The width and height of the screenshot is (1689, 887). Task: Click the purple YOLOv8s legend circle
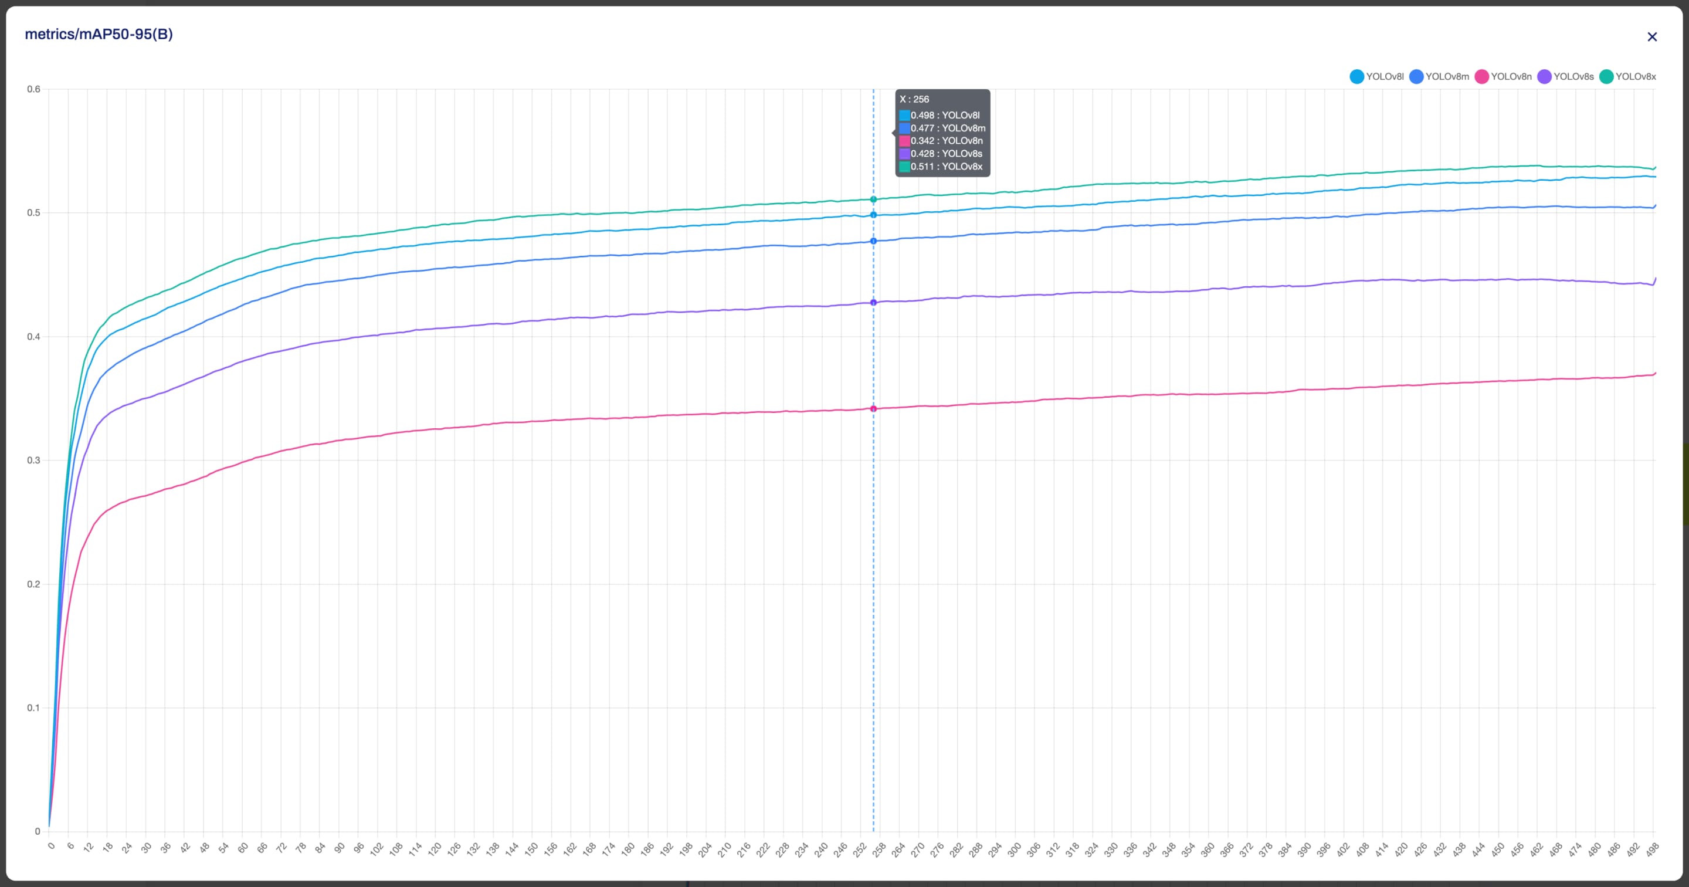[x=1544, y=77]
